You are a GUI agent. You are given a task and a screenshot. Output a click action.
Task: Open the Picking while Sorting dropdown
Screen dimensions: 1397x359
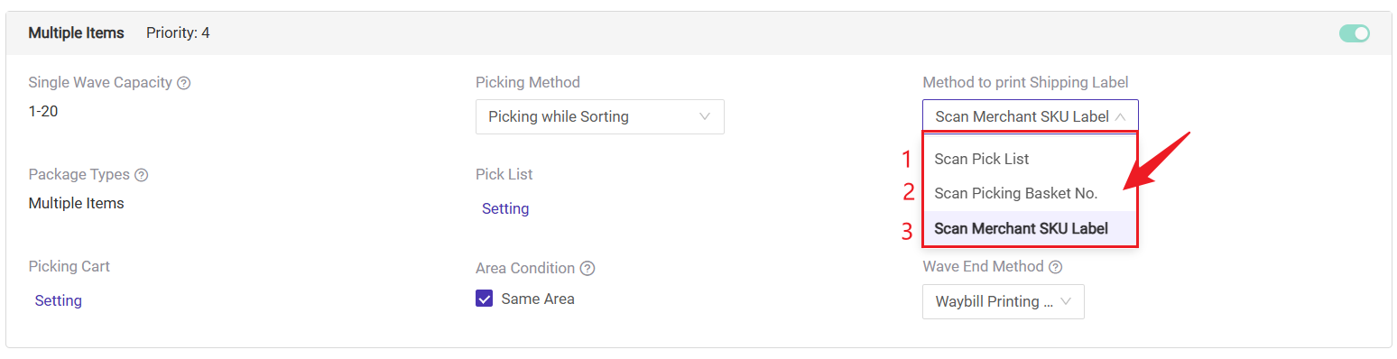pyautogui.click(x=600, y=116)
